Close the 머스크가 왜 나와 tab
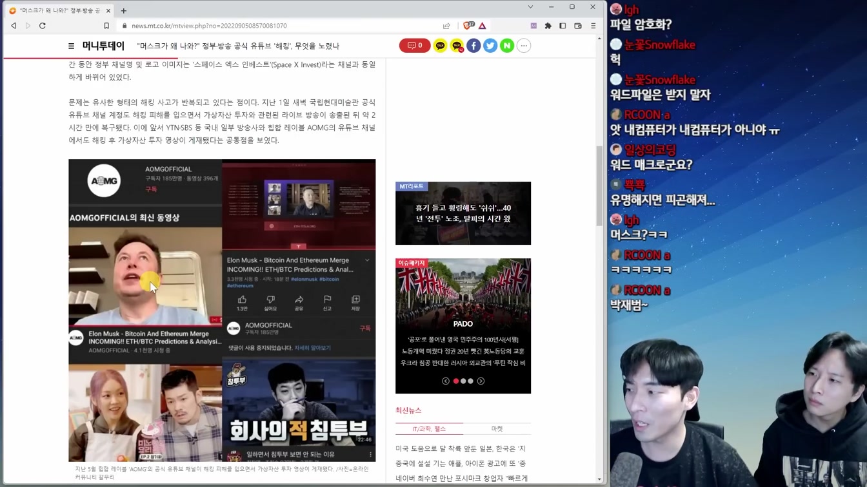Screen dimensions: 867x487 (108, 10)
